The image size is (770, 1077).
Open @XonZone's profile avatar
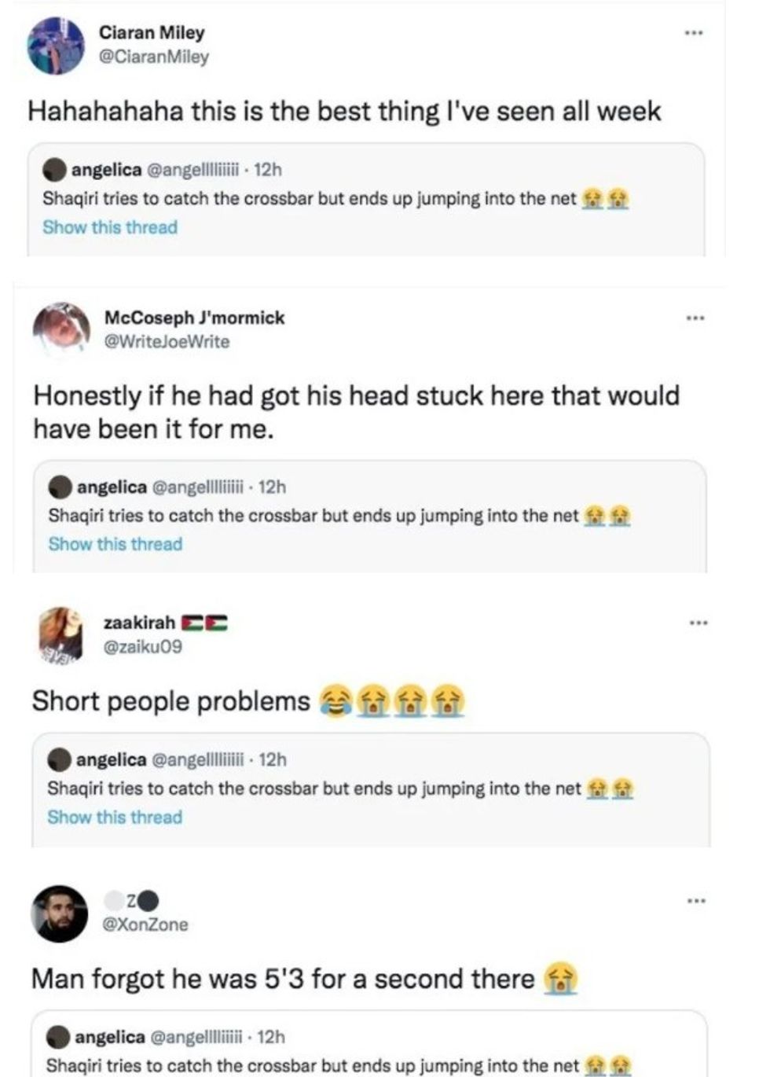click(x=61, y=906)
